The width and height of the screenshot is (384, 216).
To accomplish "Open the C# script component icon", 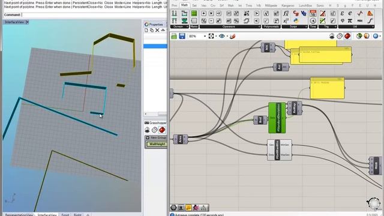I will [x=296, y=13].
